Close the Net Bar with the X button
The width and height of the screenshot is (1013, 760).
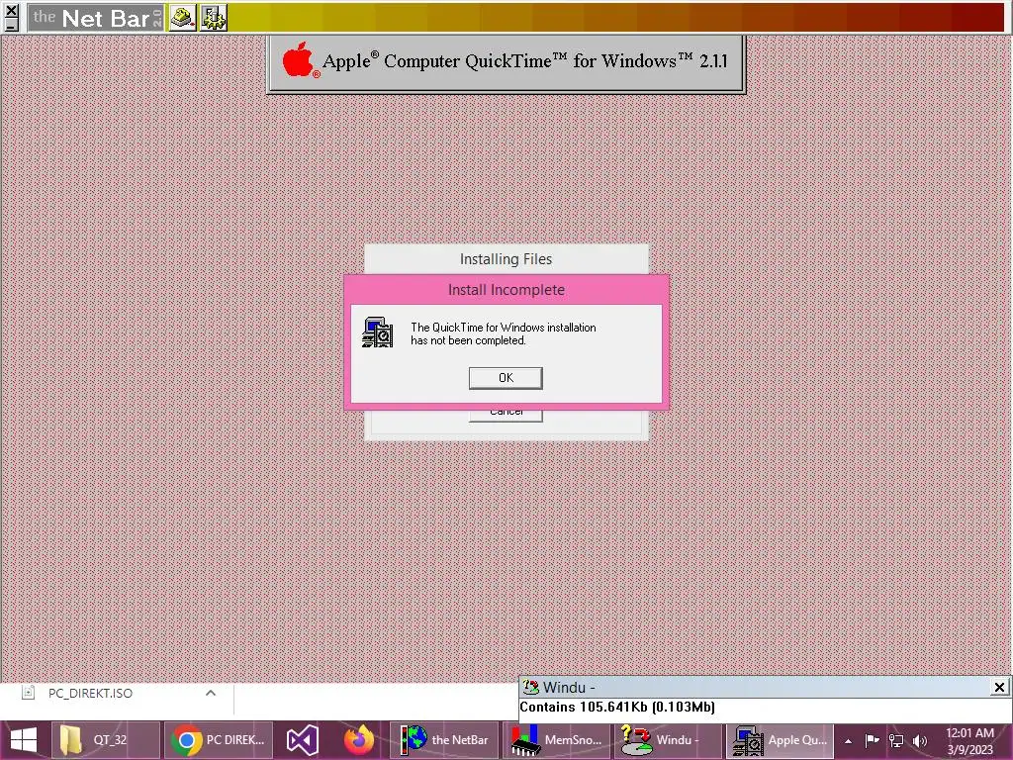11,11
